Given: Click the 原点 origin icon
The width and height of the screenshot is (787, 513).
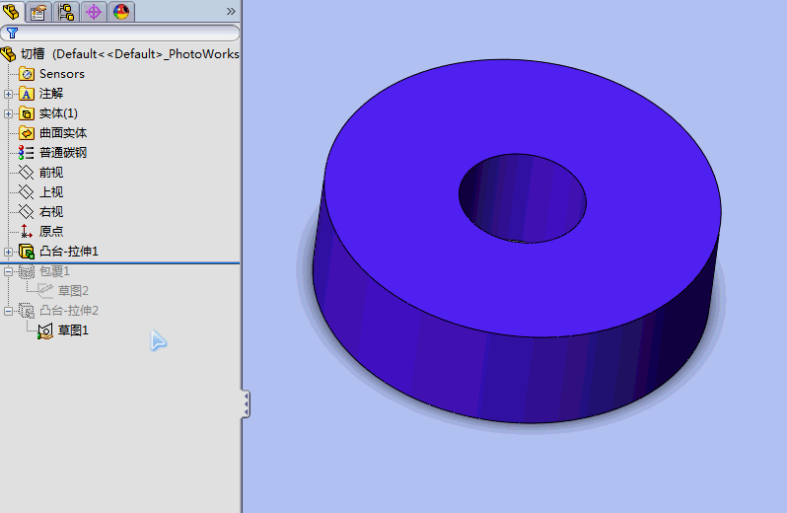Looking at the screenshot, I should 26,231.
